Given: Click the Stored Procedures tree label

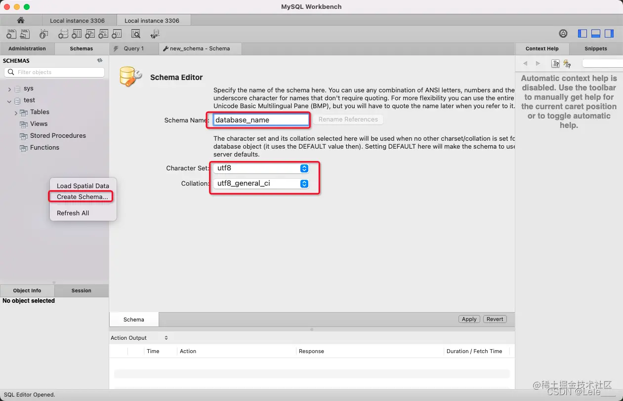Looking at the screenshot, I should point(58,136).
